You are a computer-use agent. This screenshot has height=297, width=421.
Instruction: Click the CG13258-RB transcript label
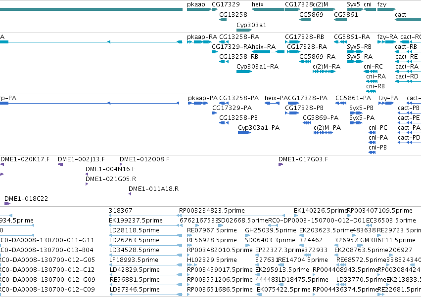point(238,57)
